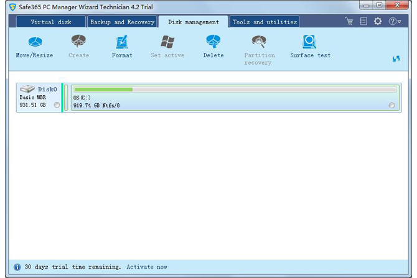Viewport: 417px width, 278px height.
Task: Select the Disk0 radio button
Action: [x=57, y=105]
